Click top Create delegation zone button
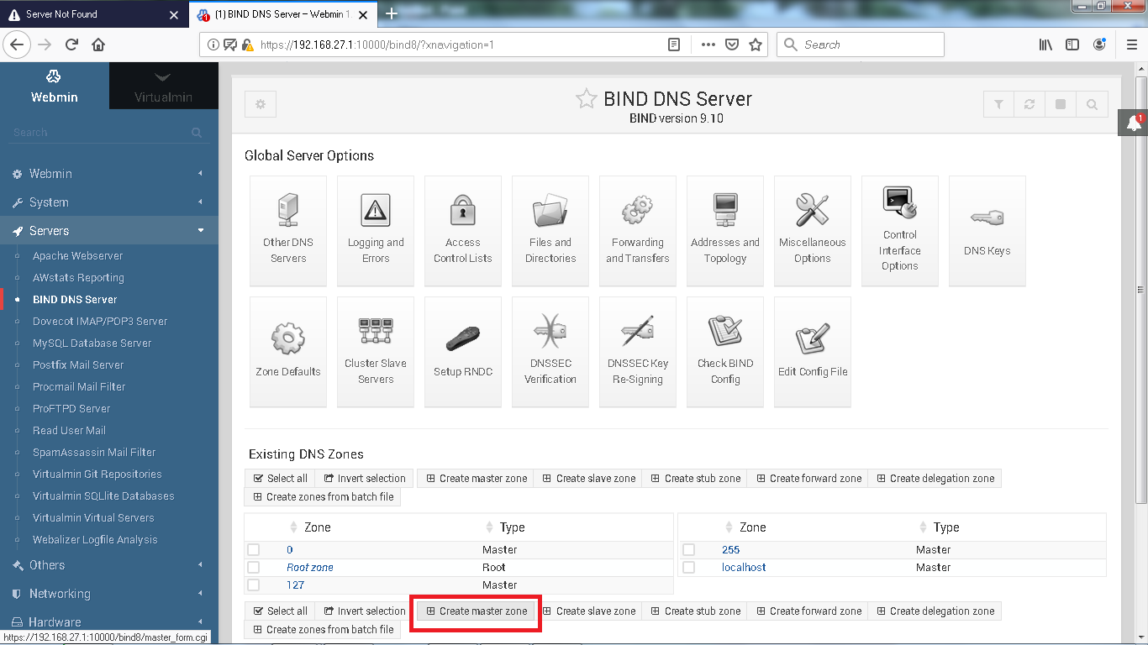The image size is (1148, 645). coord(935,478)
